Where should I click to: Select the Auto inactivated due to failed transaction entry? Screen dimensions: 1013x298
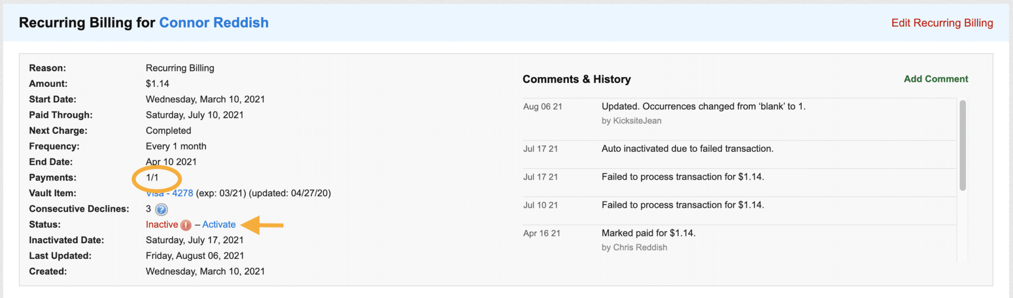pyautogui.click(x=687, y=149)
